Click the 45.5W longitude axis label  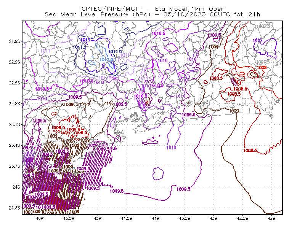(x=69, y=218)
